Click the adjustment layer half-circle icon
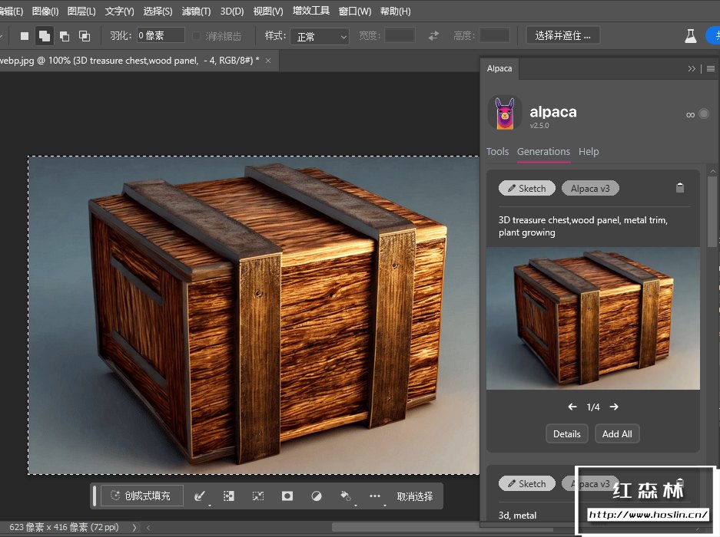Viewport: 720px width, 537px height. tap(316, 496)
